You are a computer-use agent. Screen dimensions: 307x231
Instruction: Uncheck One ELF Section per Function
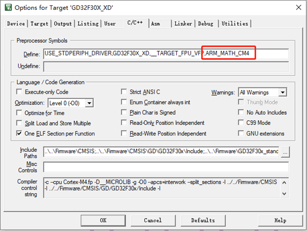point(19,134)
